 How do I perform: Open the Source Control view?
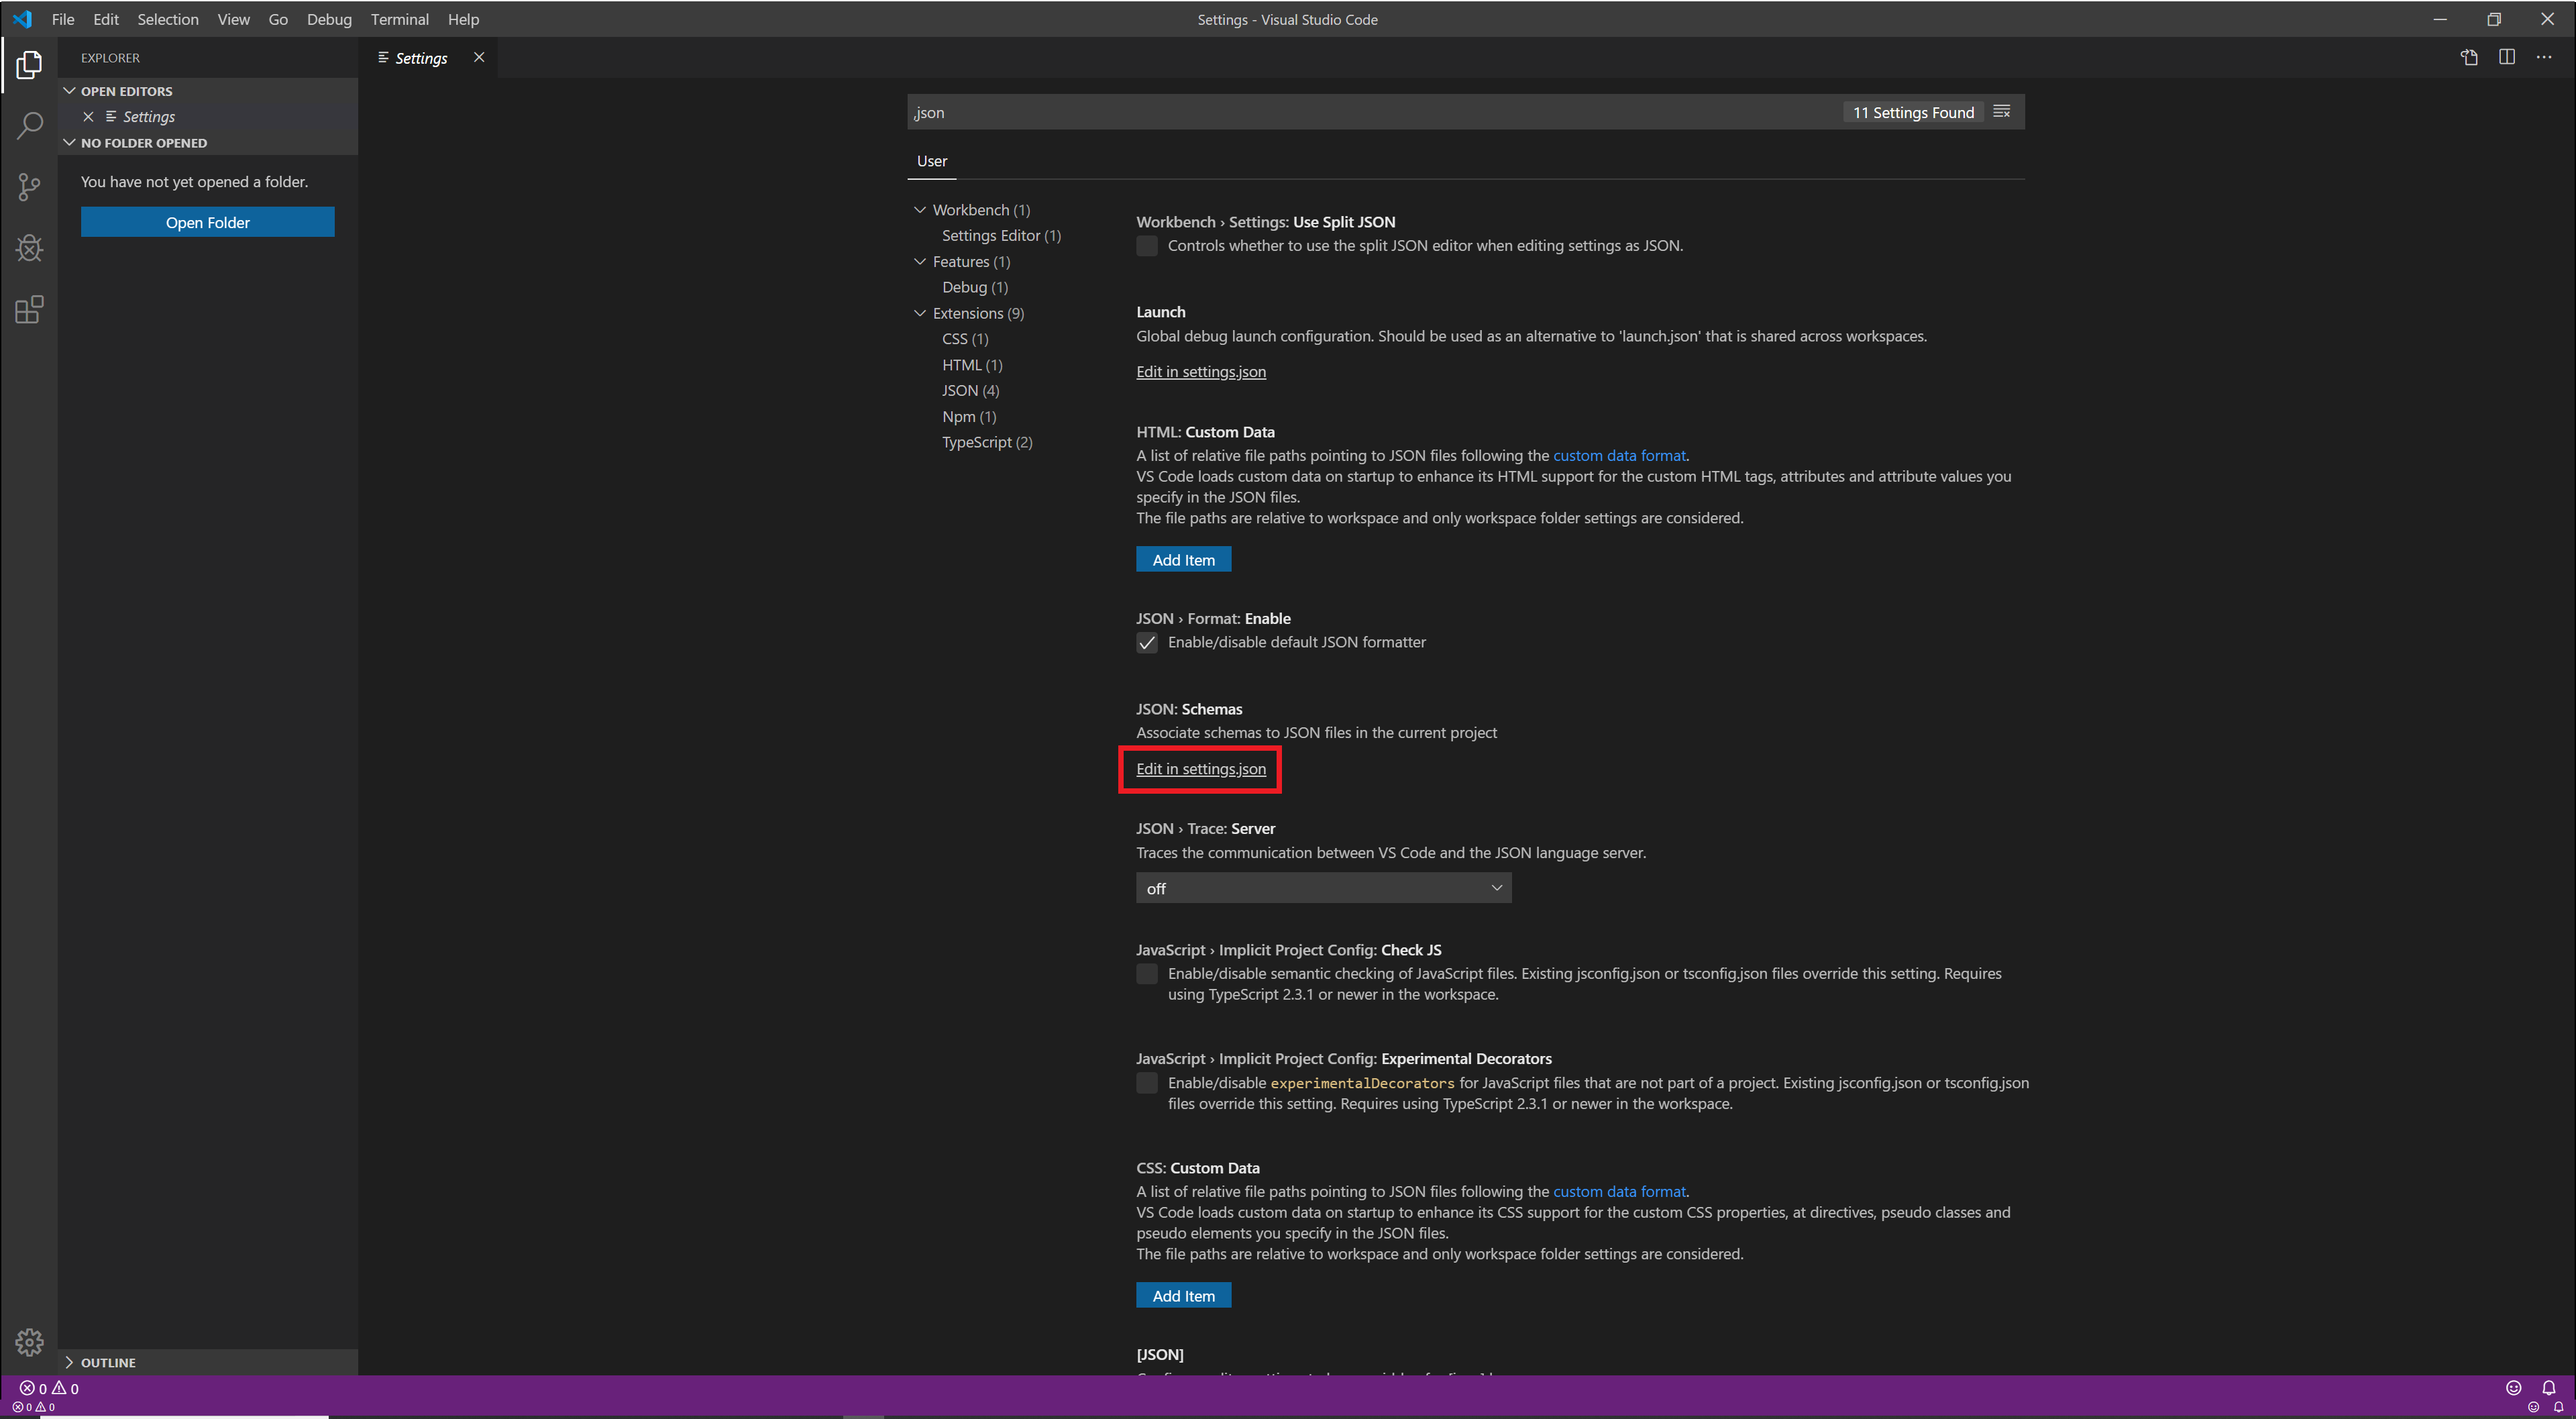click(x=29, y=187)
